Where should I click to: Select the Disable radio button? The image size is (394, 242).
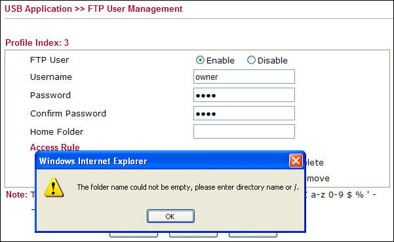[251, 60]
